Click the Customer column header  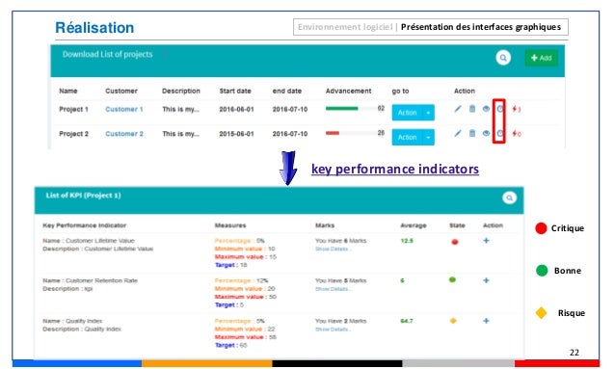(x=121, y=91)
